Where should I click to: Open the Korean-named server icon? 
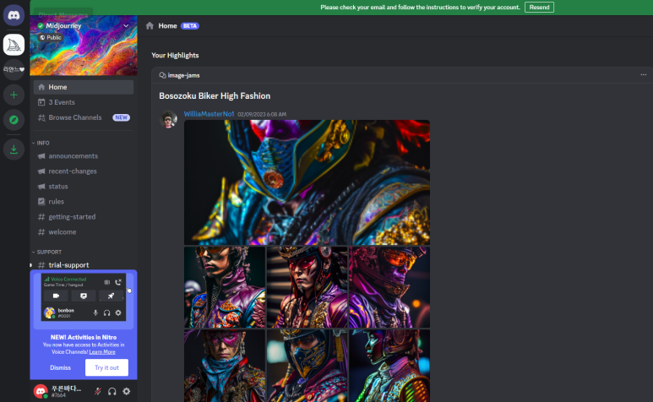[14, 69]
